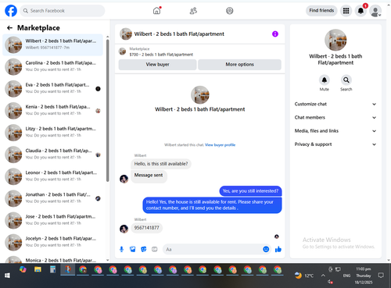Click in the Search Facebook field

[x=63, y=11]
